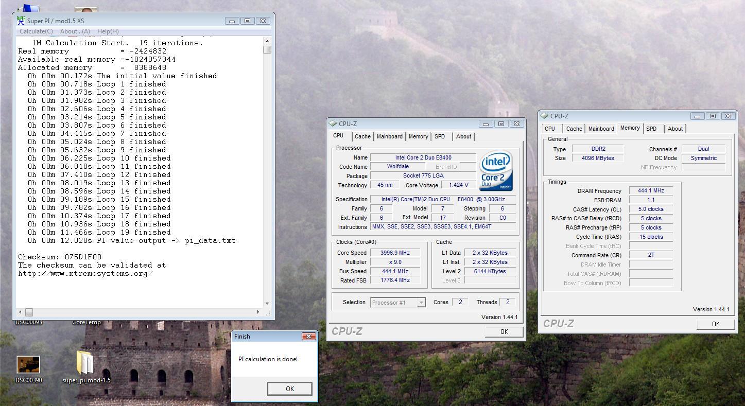This screenshot has height=406, width=745.
Task: Click the Package Socket 775 LGA field
Action: pos(423,175)
